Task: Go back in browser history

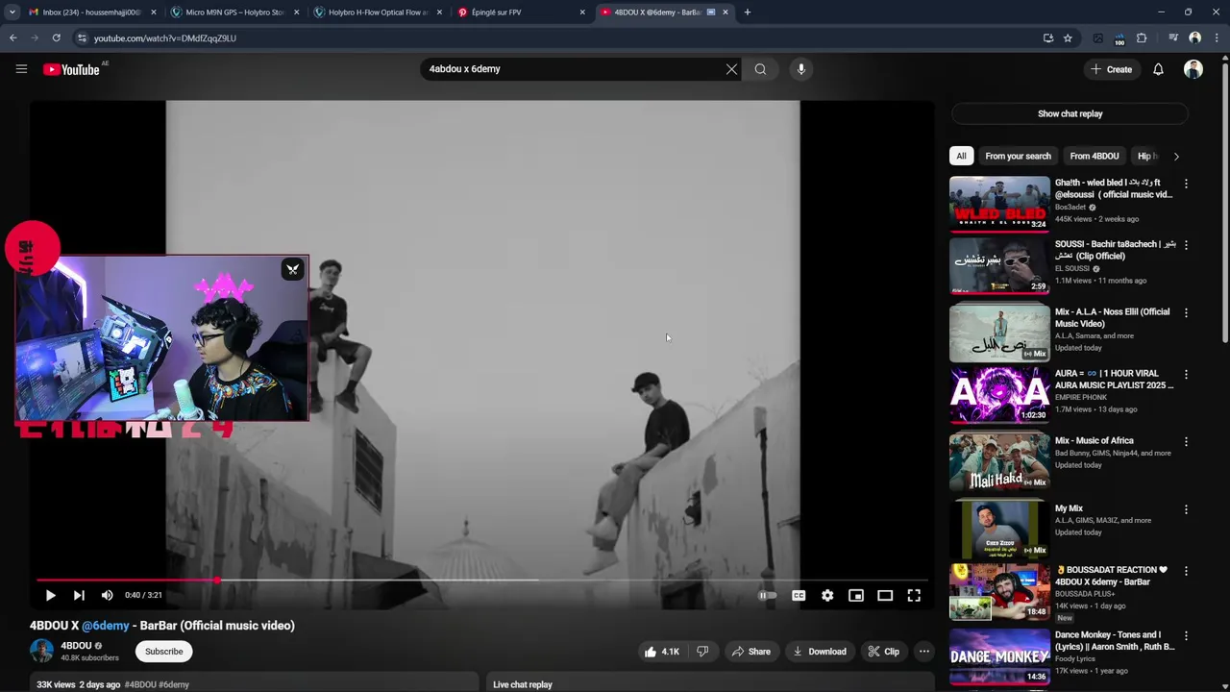Action: click(12, 38)
